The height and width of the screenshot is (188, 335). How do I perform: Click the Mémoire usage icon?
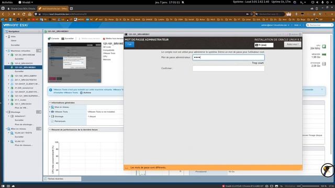324,54
